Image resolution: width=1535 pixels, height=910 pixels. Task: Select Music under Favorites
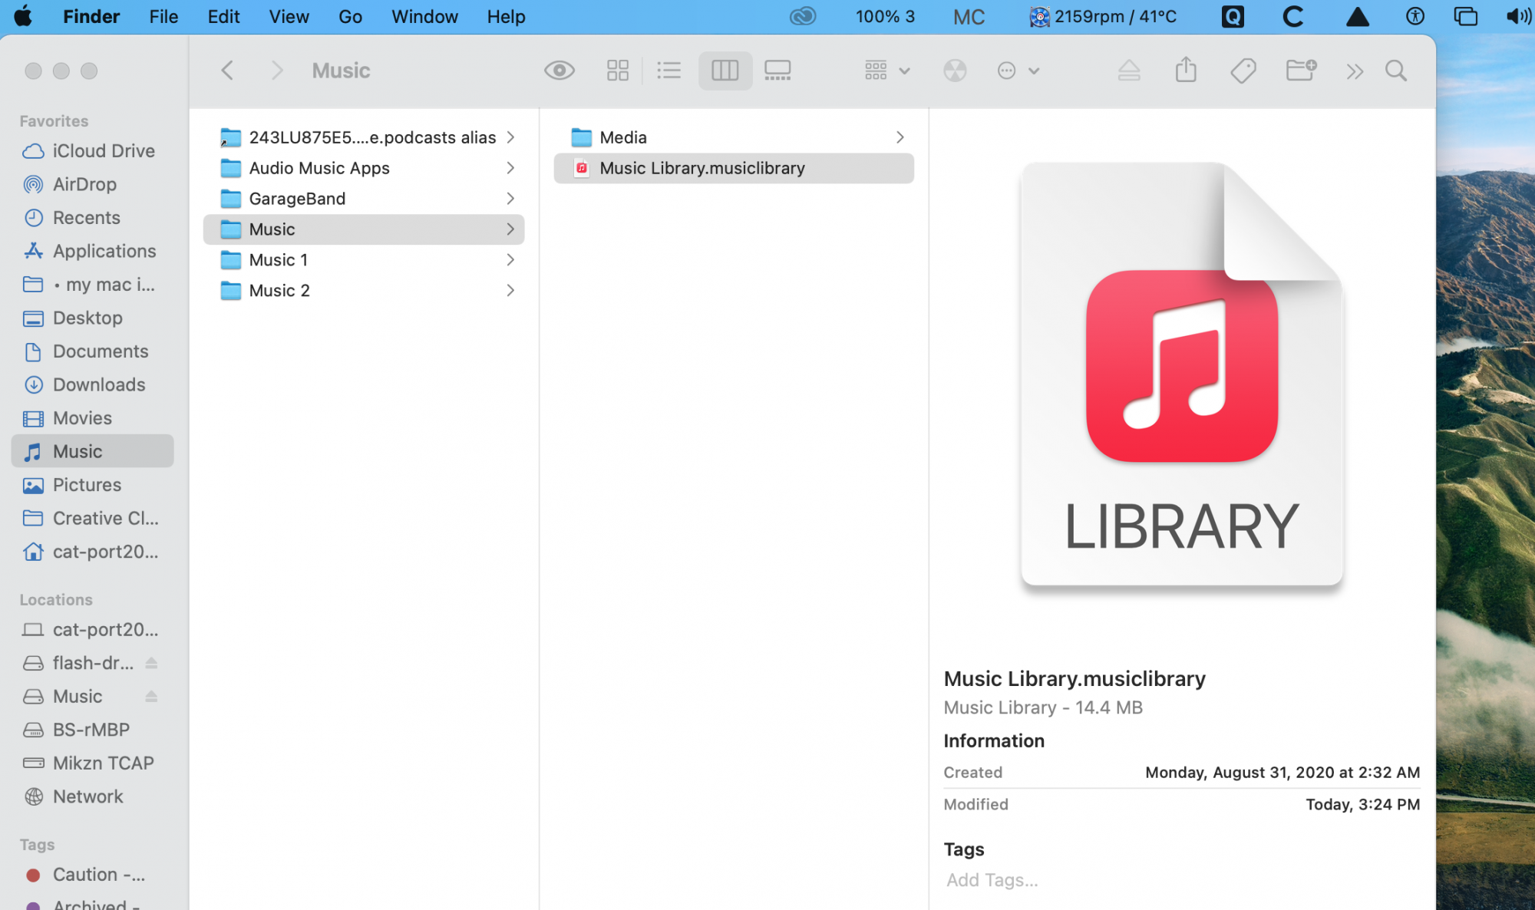pos(92,451)
